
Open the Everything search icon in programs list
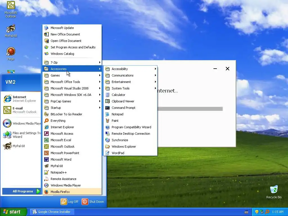pos(46,121)
